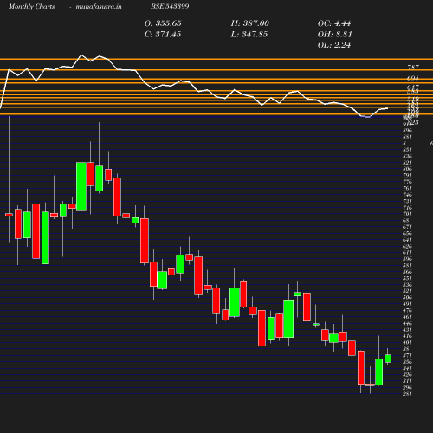Click the 281 price axis label

pyautogui.click(x=407, y=394)
